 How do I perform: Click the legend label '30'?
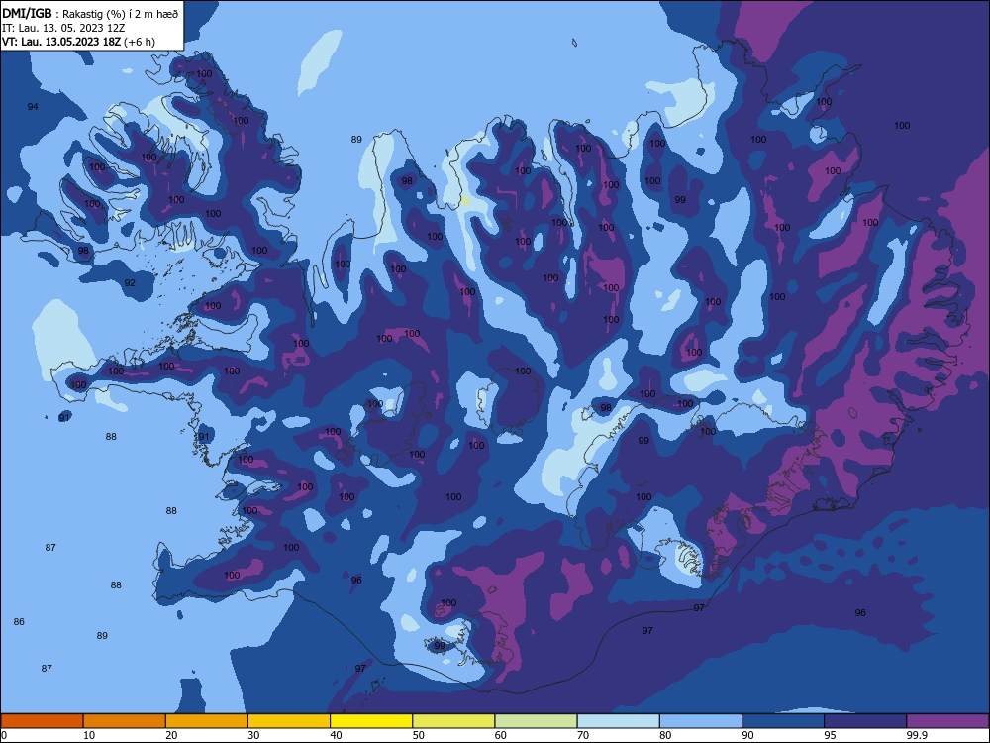coord(253,735)
